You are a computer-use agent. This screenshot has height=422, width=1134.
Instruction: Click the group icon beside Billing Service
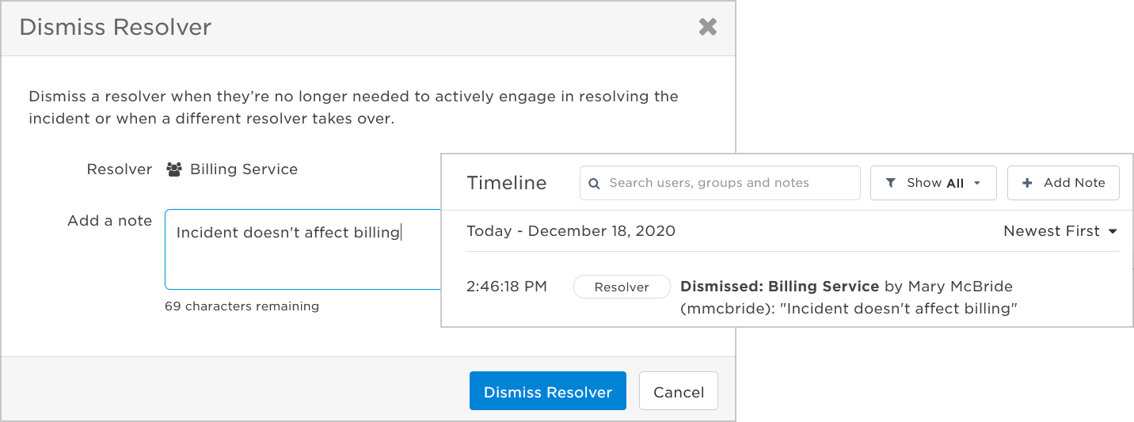click(x=174, y=169)
